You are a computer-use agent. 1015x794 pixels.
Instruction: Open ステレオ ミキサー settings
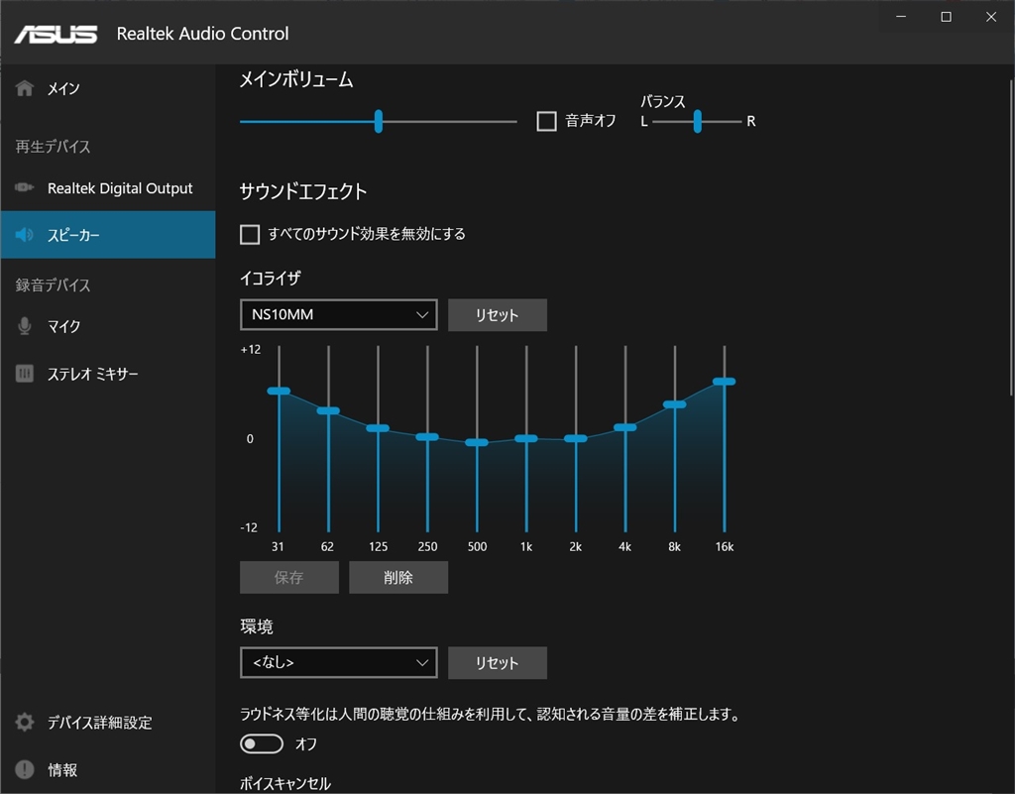point(107,374)
